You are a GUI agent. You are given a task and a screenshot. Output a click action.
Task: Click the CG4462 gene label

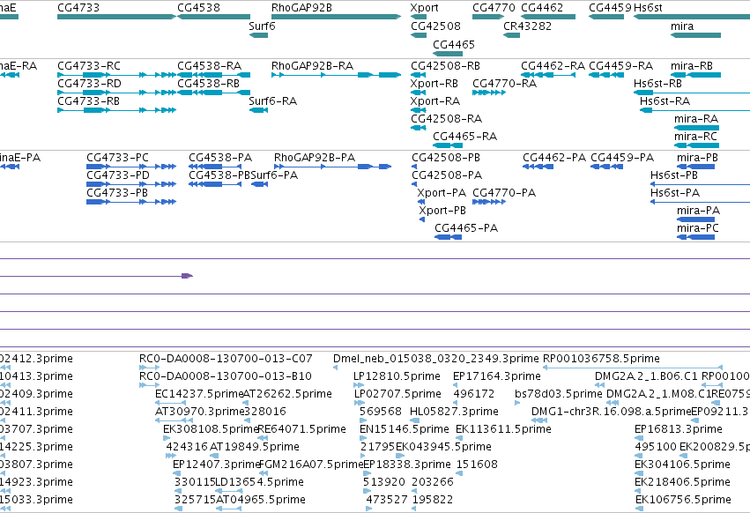point(542,8)
